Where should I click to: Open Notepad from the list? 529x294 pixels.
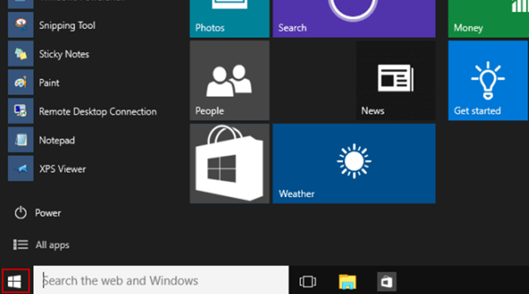pyautogui.click(x=20, y=140)
